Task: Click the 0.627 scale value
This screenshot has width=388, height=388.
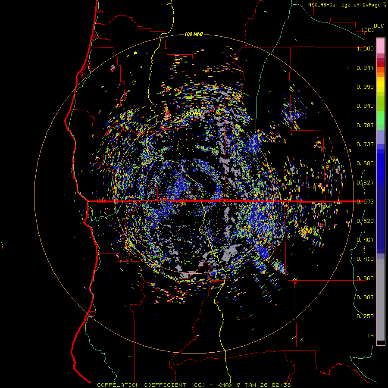Action: coord(365,183)
